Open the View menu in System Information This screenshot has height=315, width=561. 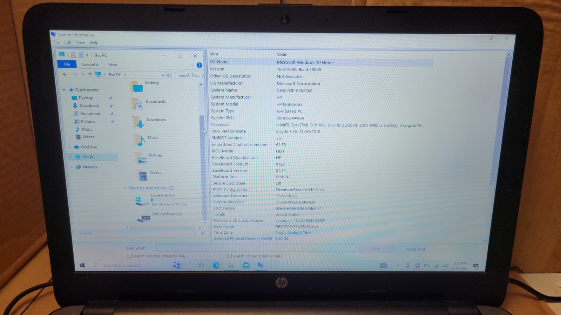(80, 42)
